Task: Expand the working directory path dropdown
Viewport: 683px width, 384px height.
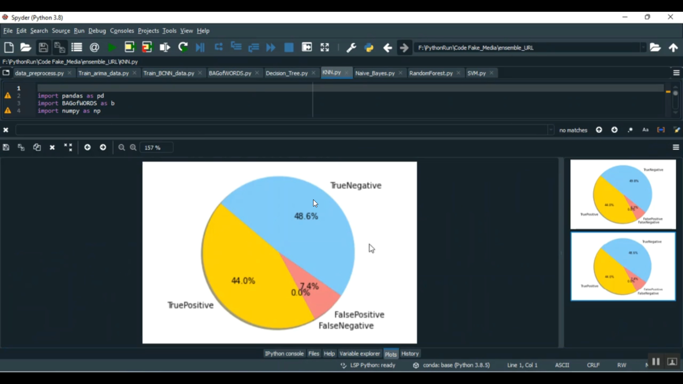Action: tap(643, 47)
